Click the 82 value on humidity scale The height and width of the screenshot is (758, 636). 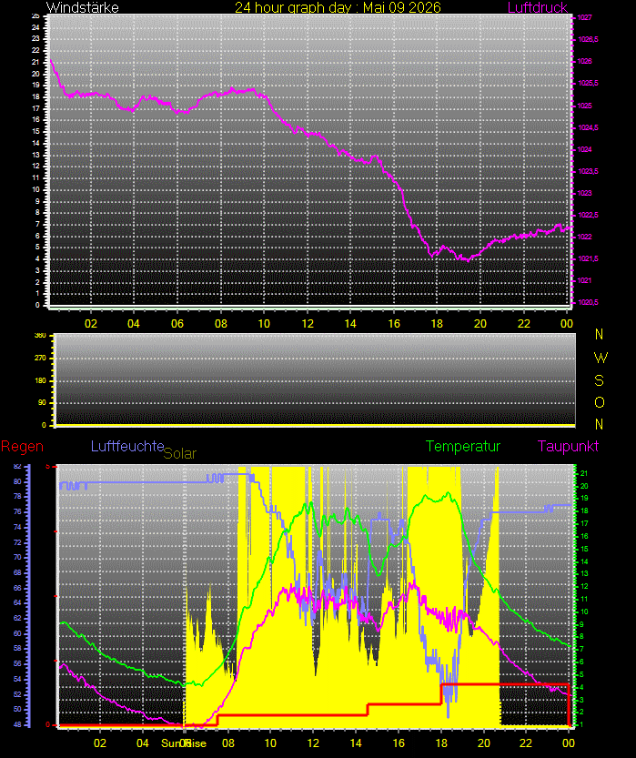point(17,466)
